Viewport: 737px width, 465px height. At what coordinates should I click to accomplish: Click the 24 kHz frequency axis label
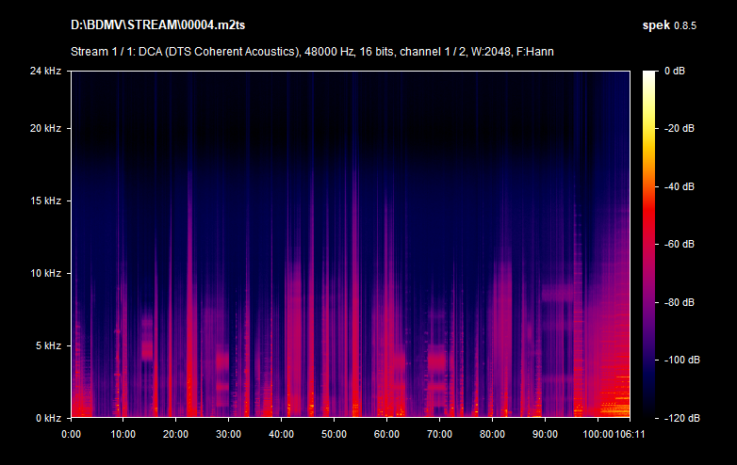[45, 71]
